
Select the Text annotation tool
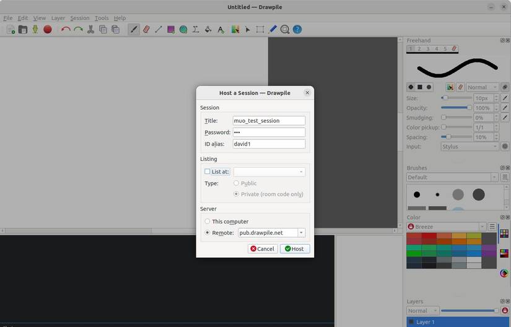221,29
